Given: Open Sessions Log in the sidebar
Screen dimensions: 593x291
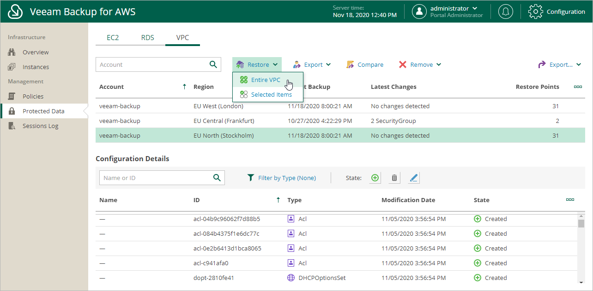Looking at the screenshot, I should (40, 126).
